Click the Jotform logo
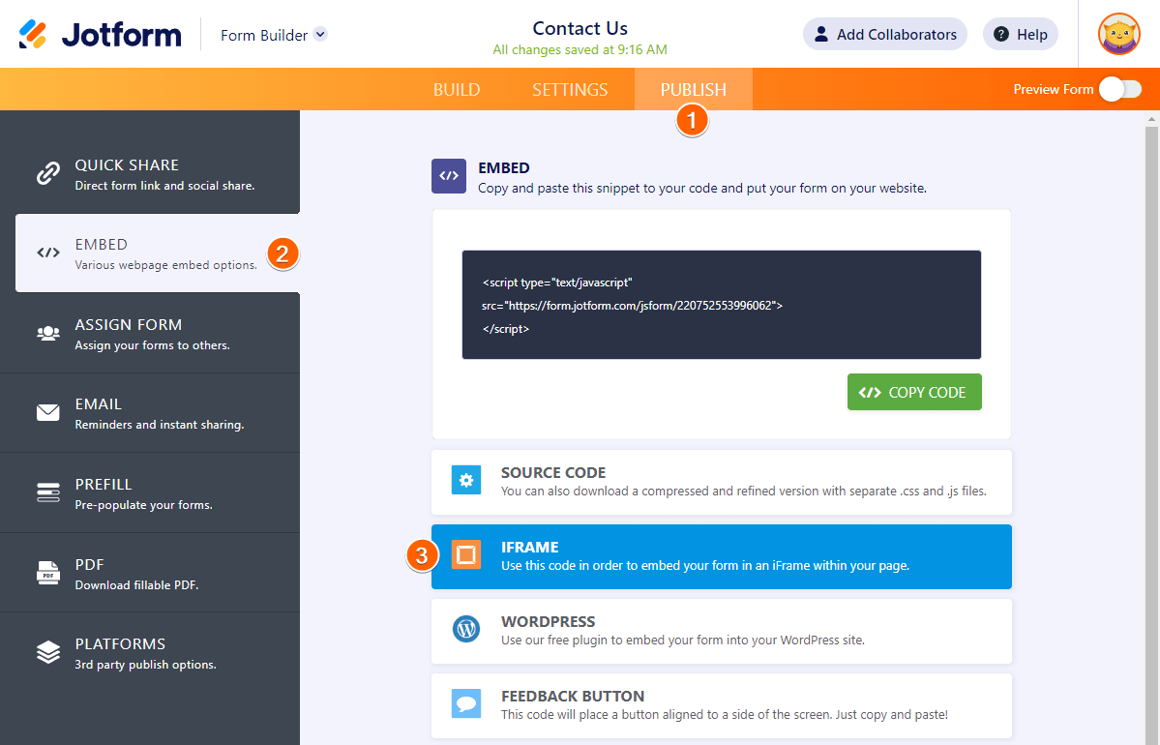 [x=100, y=34]
